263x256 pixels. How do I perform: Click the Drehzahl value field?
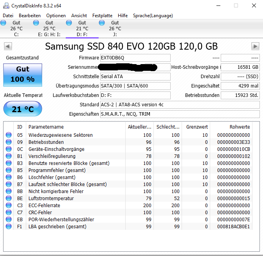coord(240,77)
